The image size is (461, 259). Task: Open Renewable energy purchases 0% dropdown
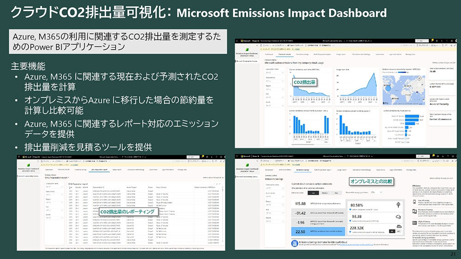(x=376, y=192)
